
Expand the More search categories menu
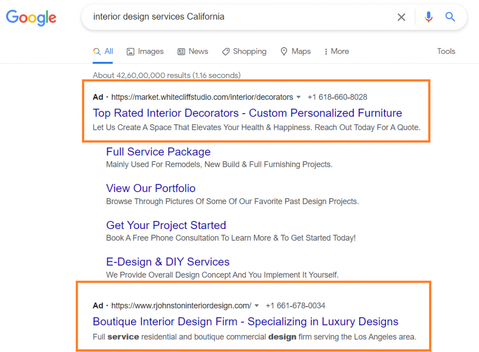[336, 51]
